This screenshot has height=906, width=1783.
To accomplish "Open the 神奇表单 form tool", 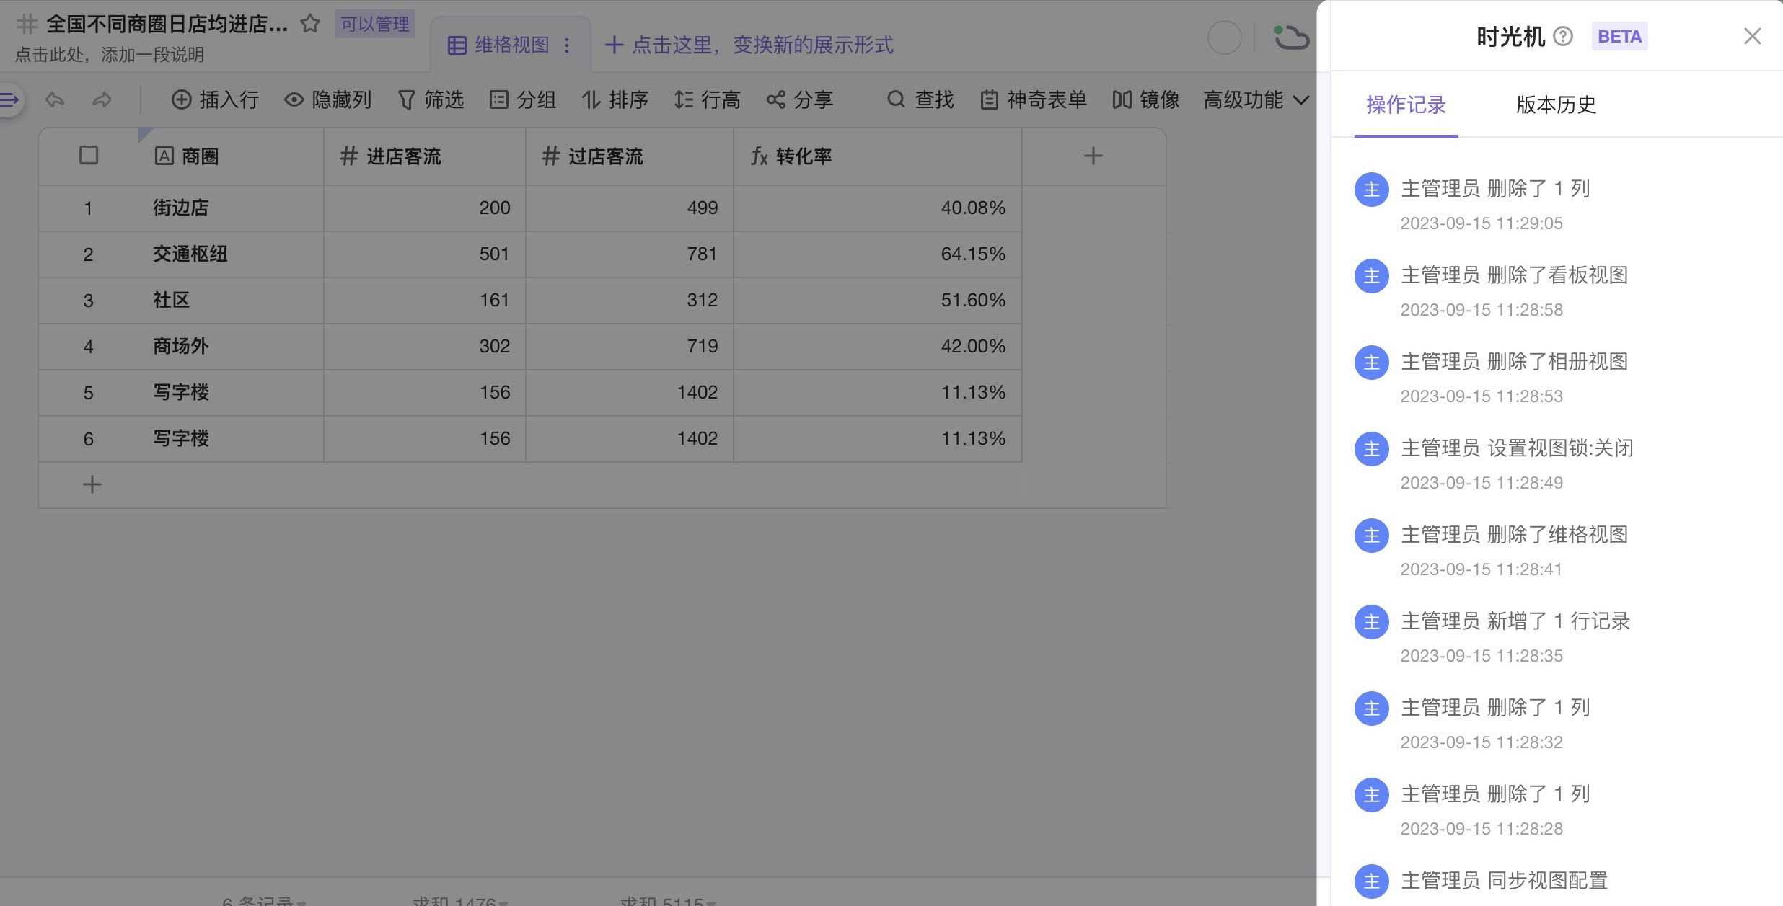I will pyautogui.click(x=1033, y=99).
